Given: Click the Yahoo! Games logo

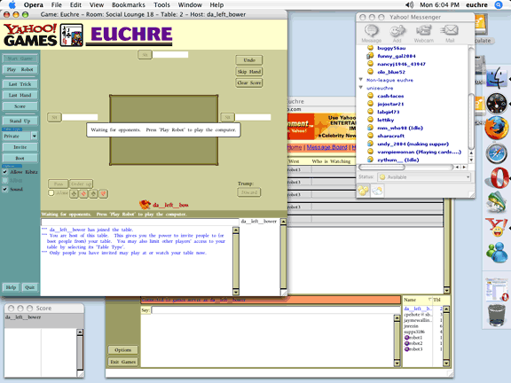Looking at the screenshot, I should (30, 35).
